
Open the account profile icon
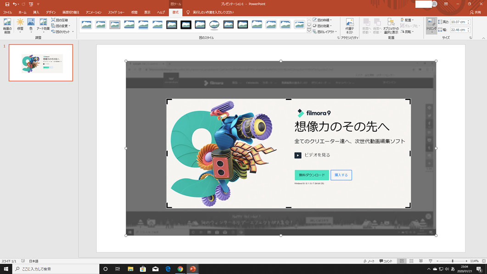[x=435, y=4]
